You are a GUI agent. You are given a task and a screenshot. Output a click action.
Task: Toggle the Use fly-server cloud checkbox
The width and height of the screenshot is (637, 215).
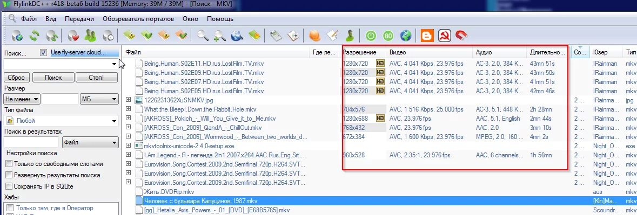coord(43,53)
